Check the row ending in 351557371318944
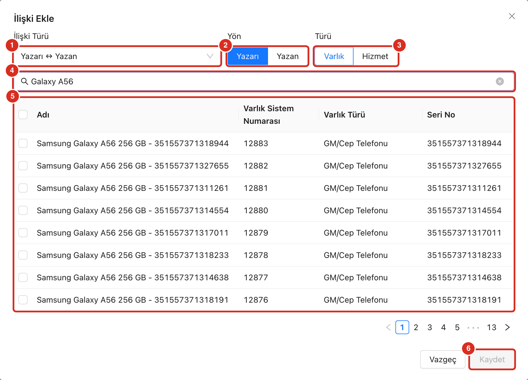528x380 pixels. pyautogui.click(x=23, y=143)
